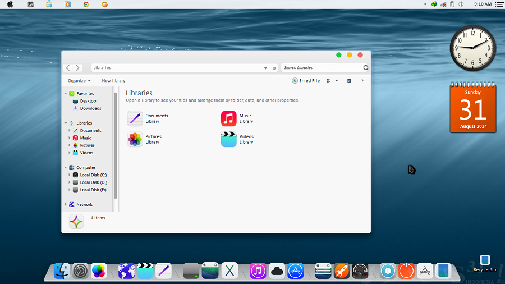Open Finder from the dock
Image resolution: width=505 pixels, height=284 pixels.
[62, 271]
